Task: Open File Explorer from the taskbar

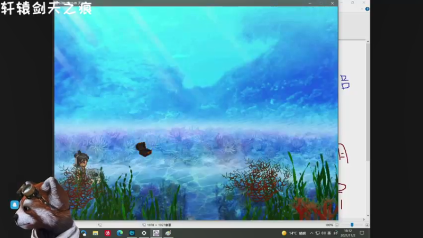Action: (x=95, y=233)
